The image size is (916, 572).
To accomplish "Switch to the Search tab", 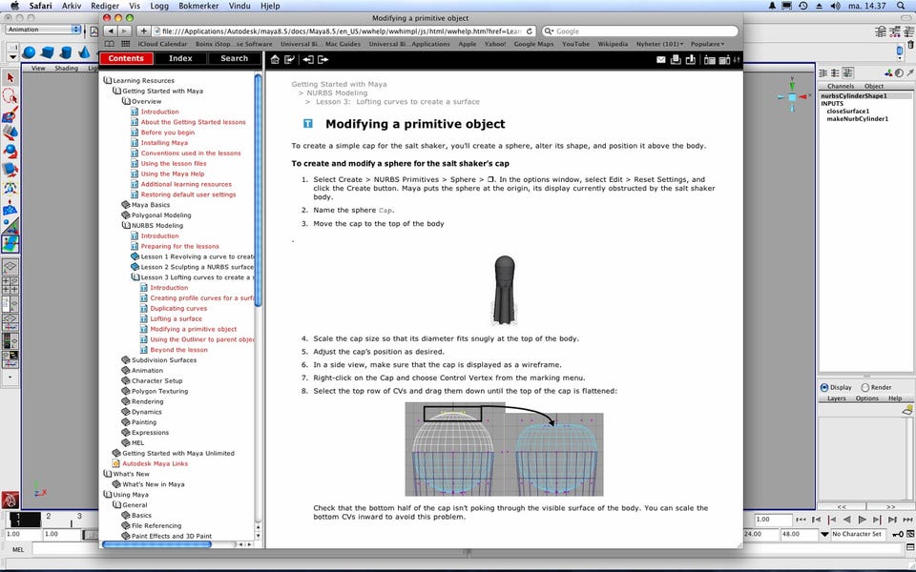I will [x=235, y=58].
